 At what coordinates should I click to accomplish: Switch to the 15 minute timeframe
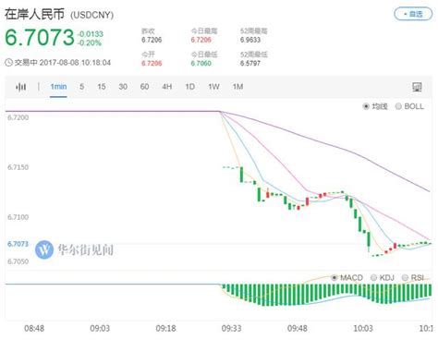coord(102,87)
